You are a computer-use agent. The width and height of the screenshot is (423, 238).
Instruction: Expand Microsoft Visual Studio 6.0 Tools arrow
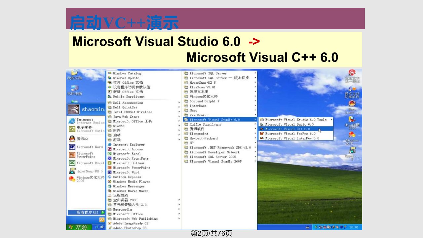pos(331,120)
